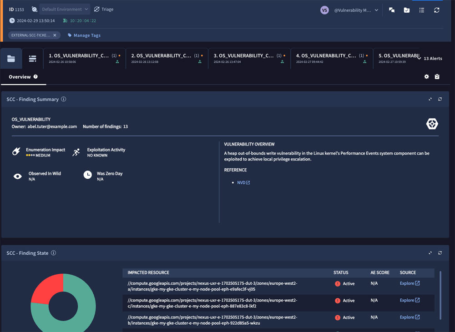Open the Default Environment dropdown
This screenshot has height=332, width=455.
click(x=64, y=9)
